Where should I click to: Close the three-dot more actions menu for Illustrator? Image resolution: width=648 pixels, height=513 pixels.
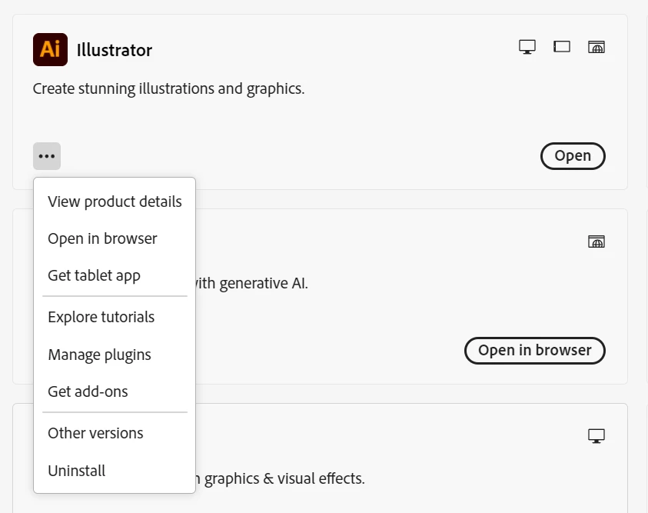click(47, 156)
